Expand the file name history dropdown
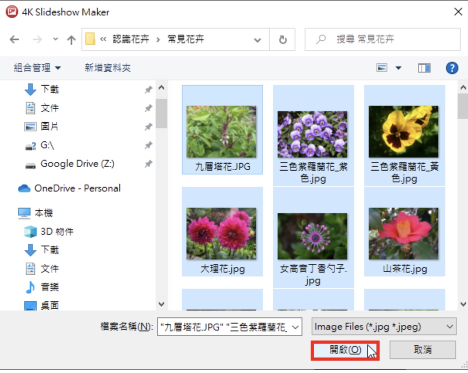 click(296, 327)
